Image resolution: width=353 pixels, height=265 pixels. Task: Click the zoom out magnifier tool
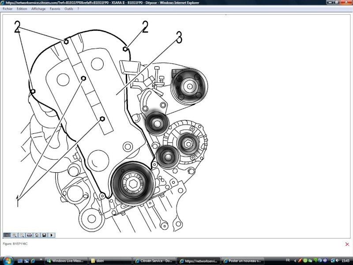tap(22, 235)
